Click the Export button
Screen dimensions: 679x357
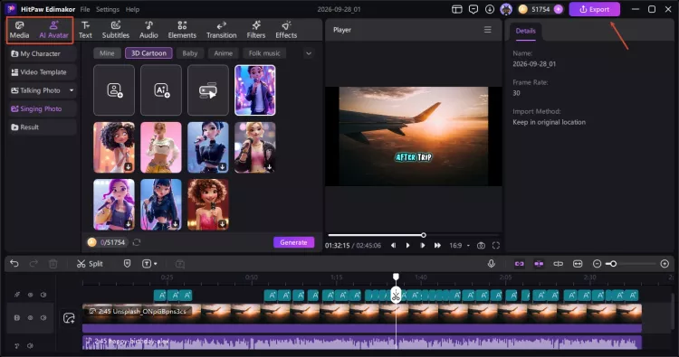[594, 9]
